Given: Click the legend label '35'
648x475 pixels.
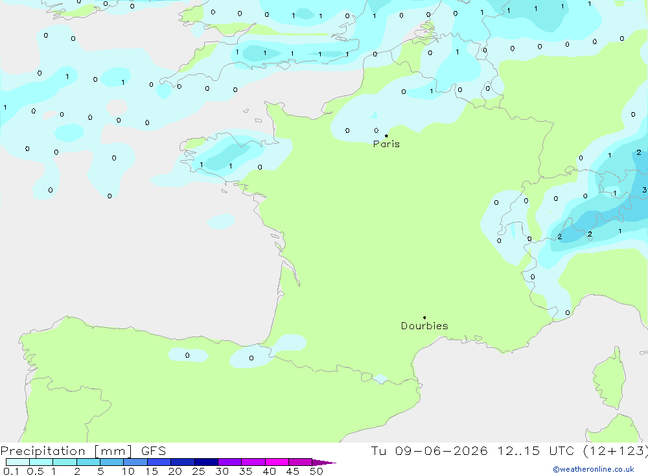Looking at the screenshot, I should tap(246, 471).
